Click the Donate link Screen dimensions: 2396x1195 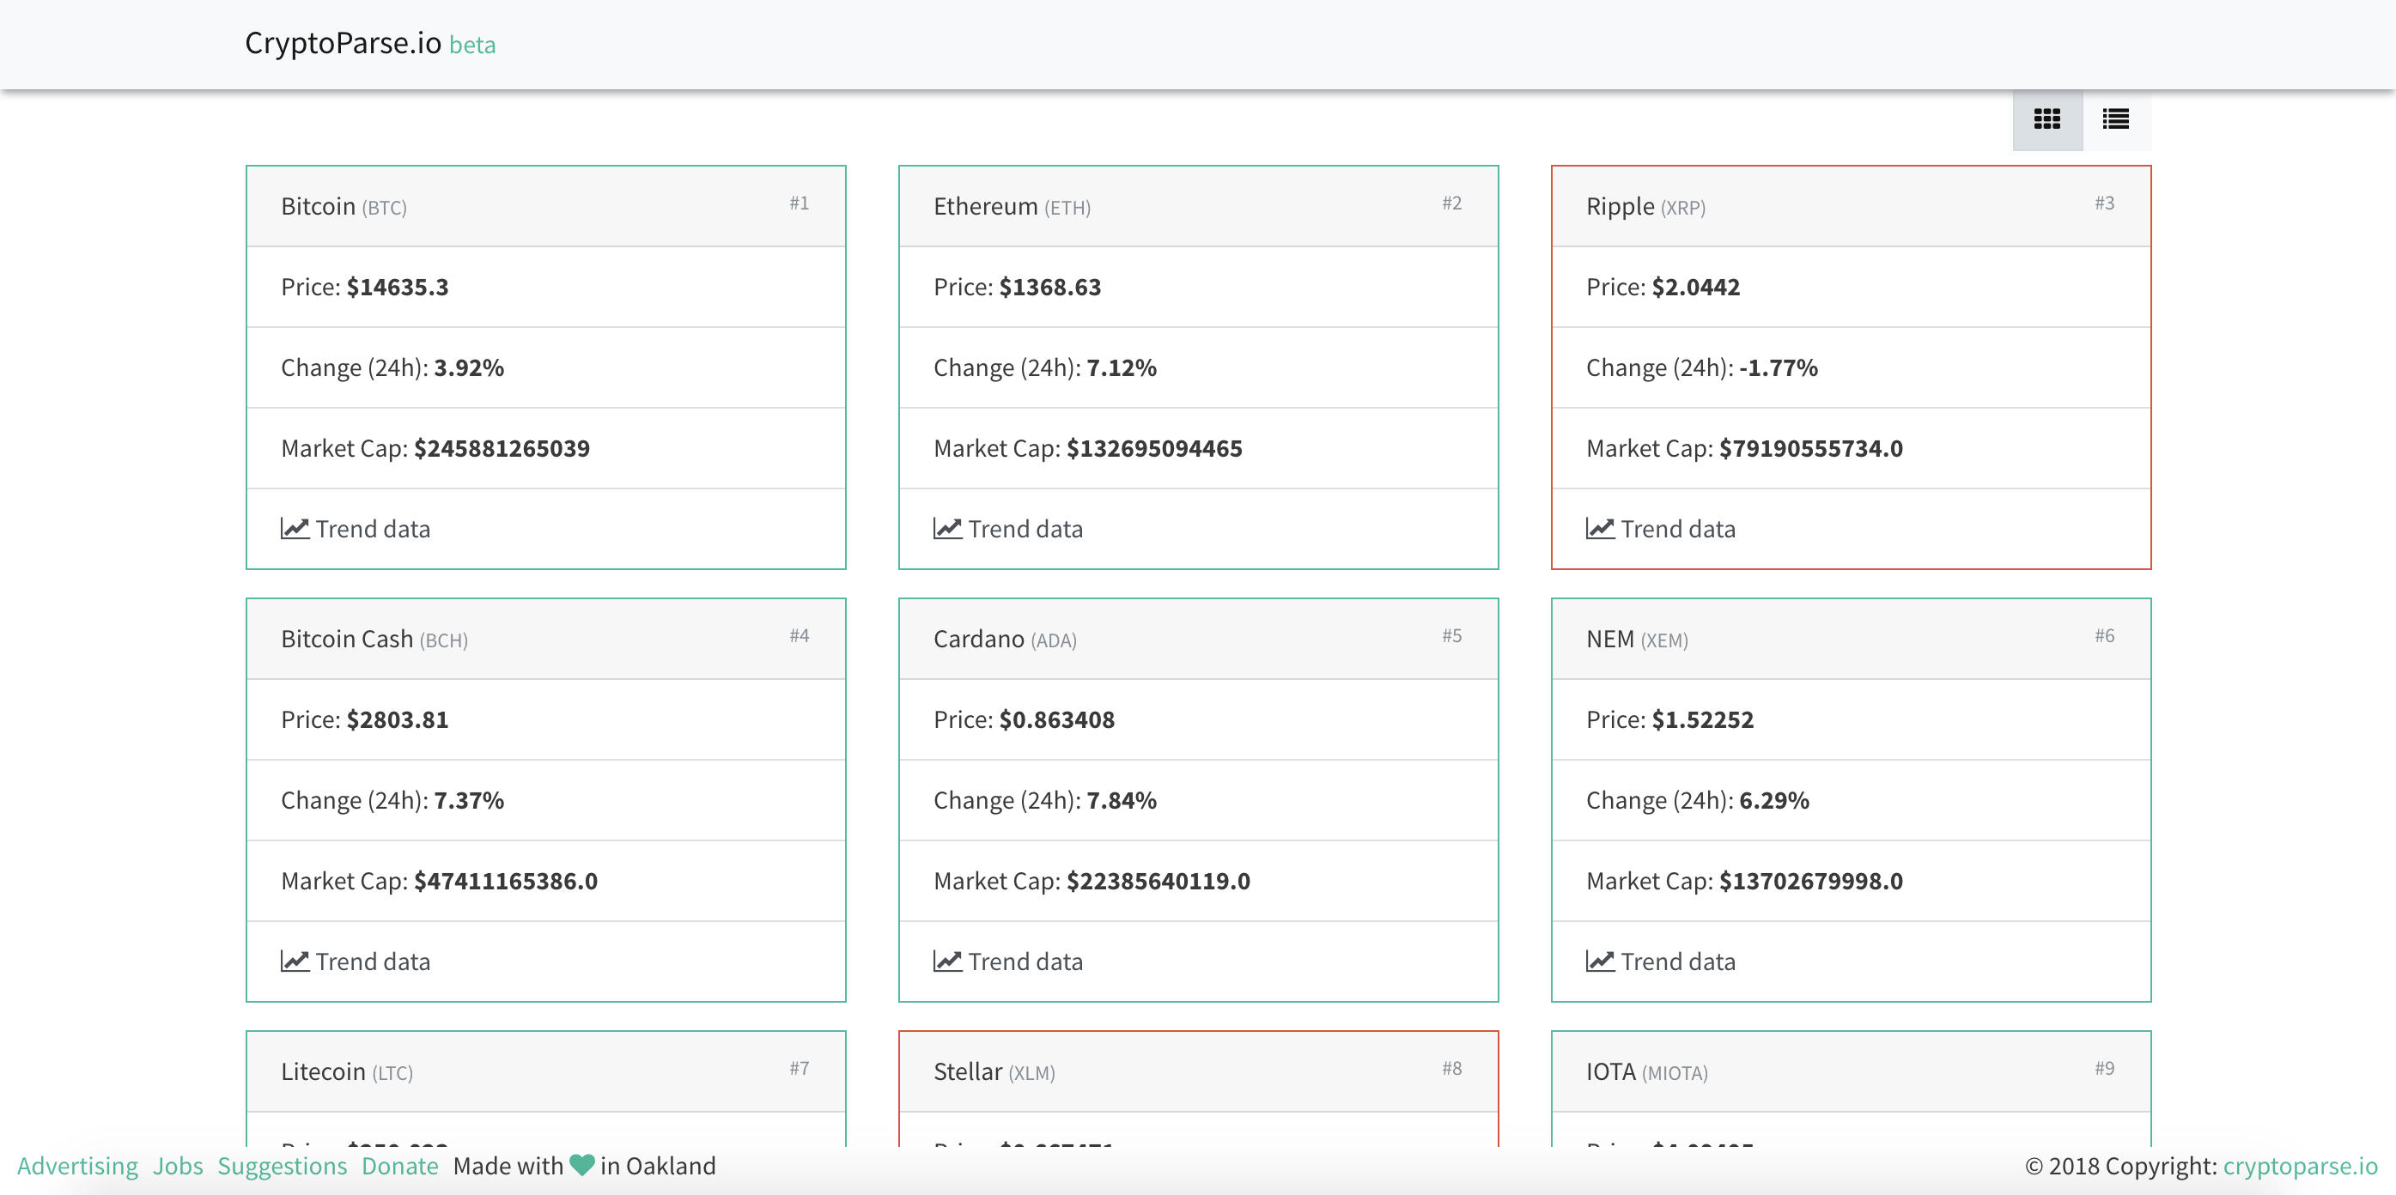pyautogui.click(x=399, y=1165)
